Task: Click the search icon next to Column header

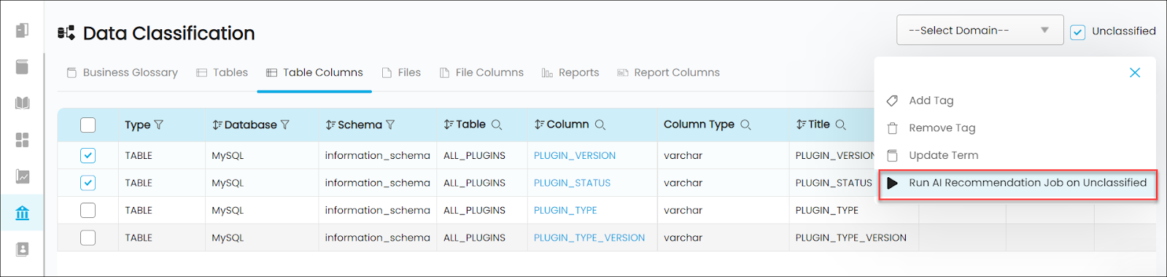Action: (x=600, y=125)
